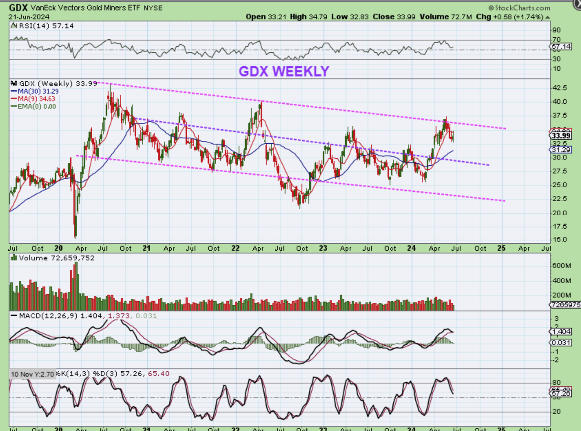
Task: Click the '23' year label below the price chart
Action: pyautogui.click(x=323, y=248)
